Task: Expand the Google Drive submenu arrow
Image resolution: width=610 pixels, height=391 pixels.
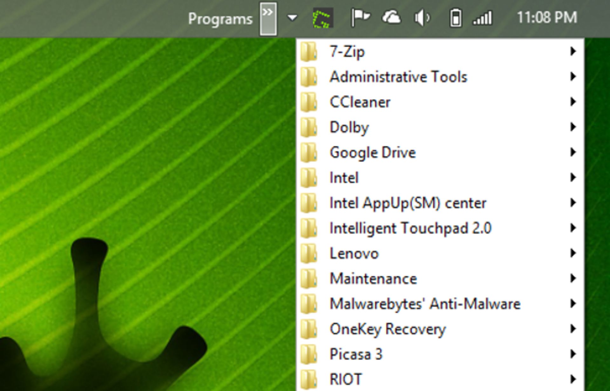Action: [573, 152]
